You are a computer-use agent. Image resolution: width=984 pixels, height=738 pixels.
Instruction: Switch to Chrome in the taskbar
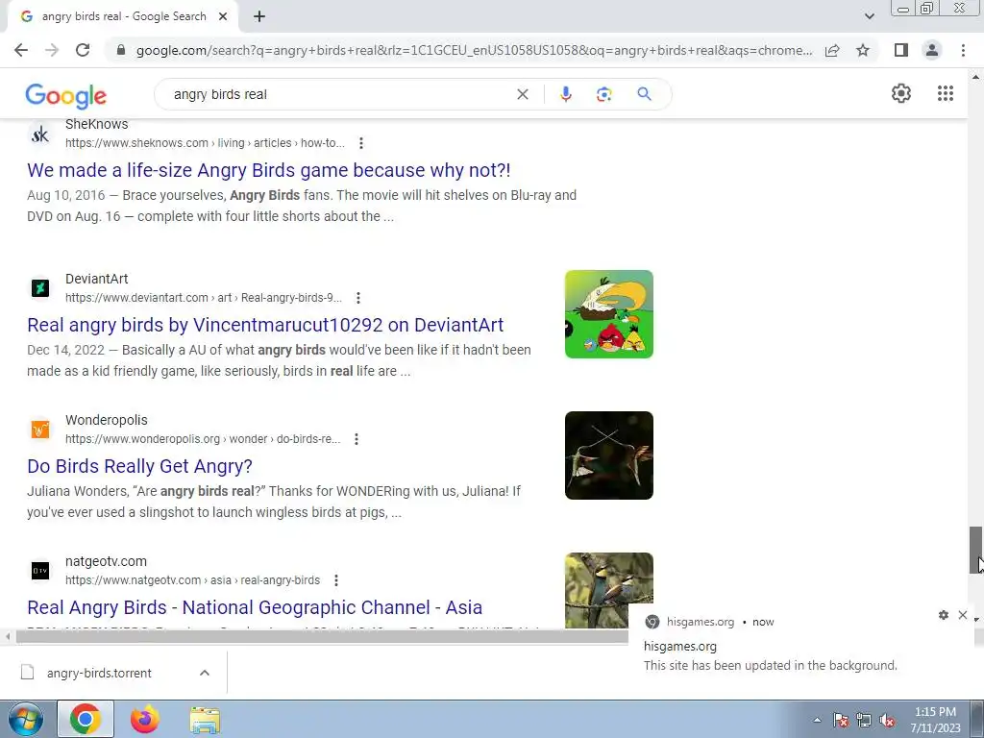[86, 719]
